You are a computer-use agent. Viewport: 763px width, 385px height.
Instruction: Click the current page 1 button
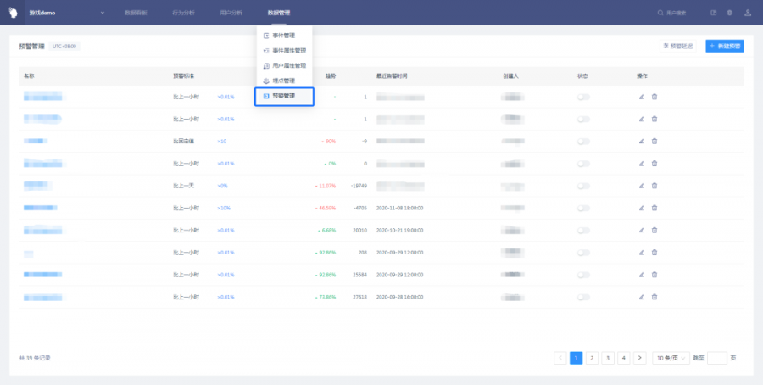click(x=576, y=358)
